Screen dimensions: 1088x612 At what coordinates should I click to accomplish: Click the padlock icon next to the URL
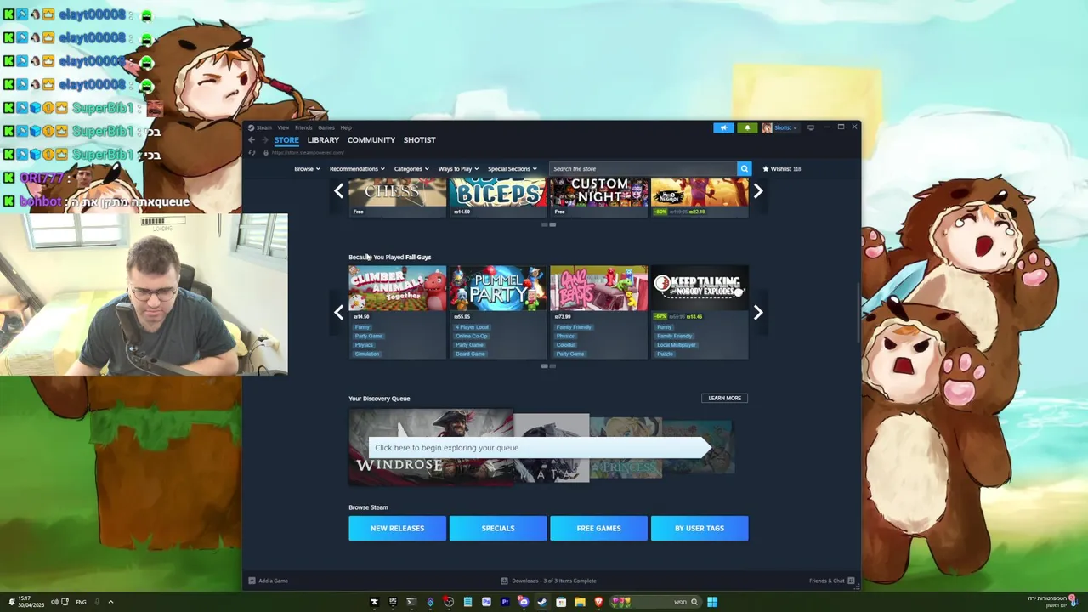[265, 153]
